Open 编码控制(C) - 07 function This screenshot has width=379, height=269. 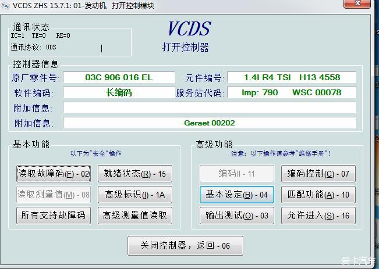(318, 174)
